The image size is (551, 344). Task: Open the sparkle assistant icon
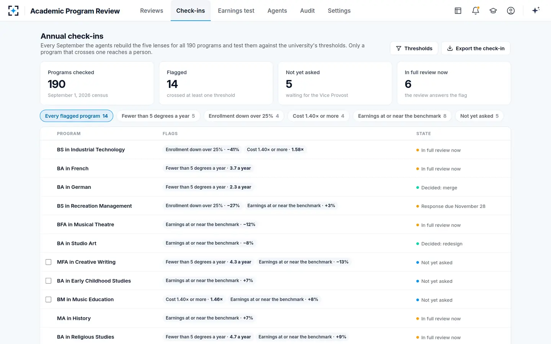536,11
